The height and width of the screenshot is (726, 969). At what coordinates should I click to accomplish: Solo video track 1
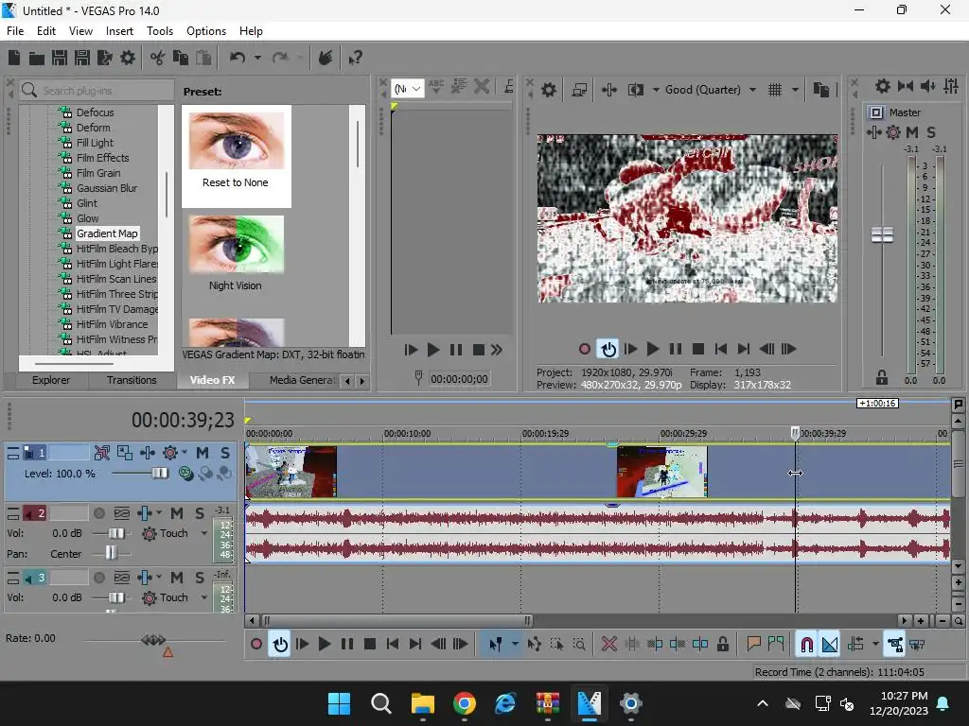coord(225,453)
